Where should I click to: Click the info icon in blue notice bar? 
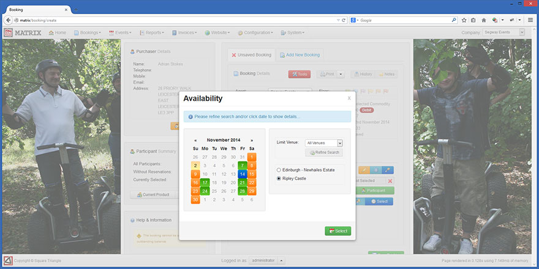pyautogui.click(x=190, y=117)
